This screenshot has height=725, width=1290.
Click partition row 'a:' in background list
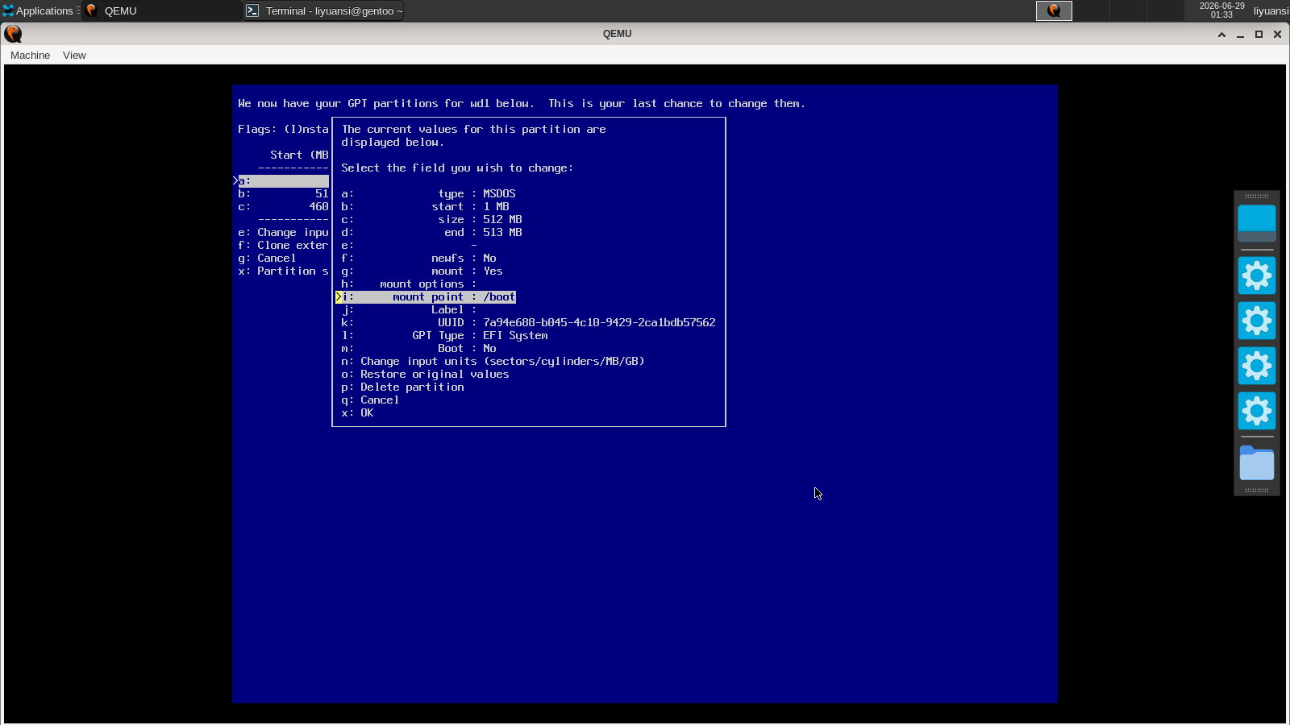point(283,181)
